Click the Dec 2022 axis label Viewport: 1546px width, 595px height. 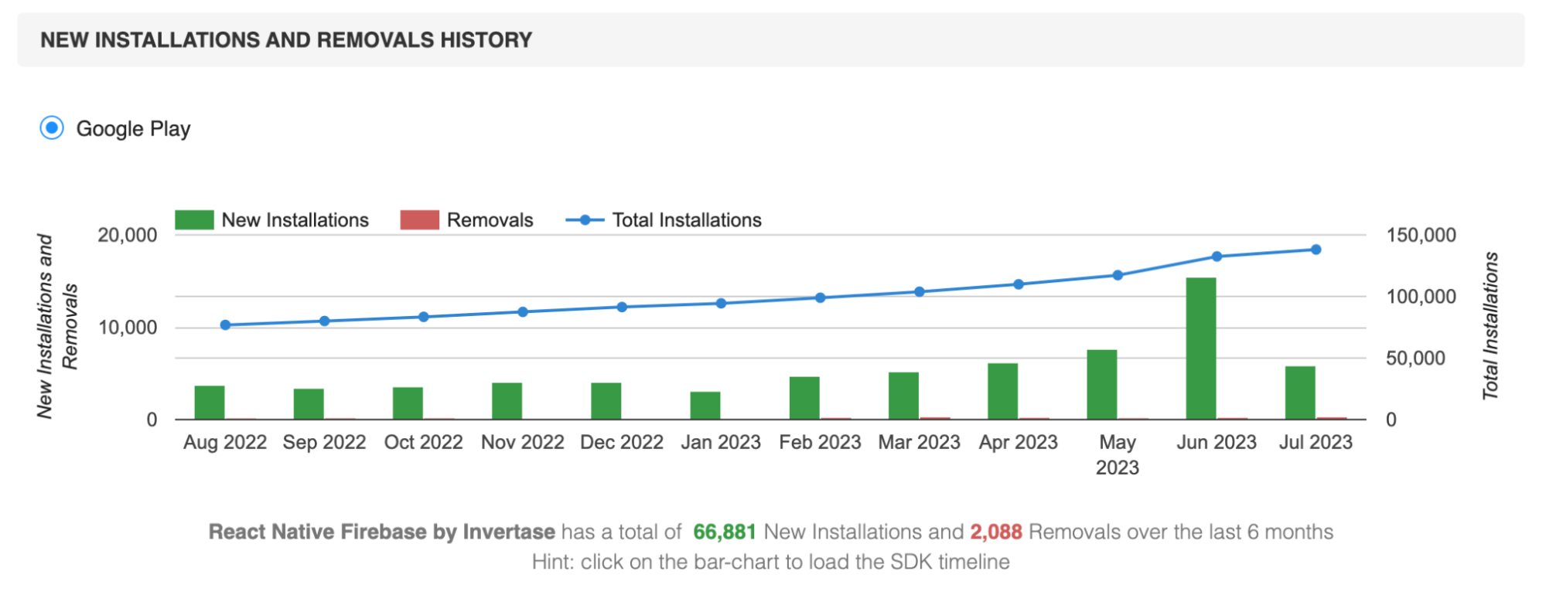(x=622, y=442)
